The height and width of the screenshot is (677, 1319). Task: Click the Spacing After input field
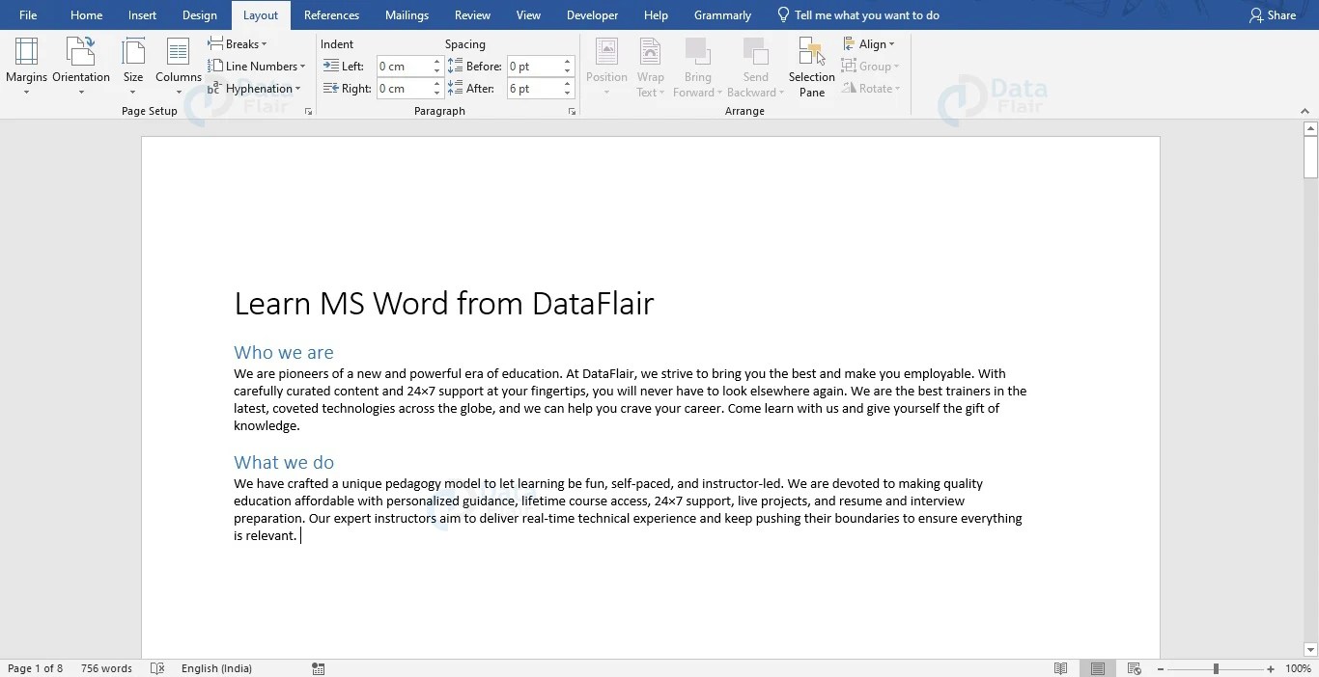pos(532,88)
